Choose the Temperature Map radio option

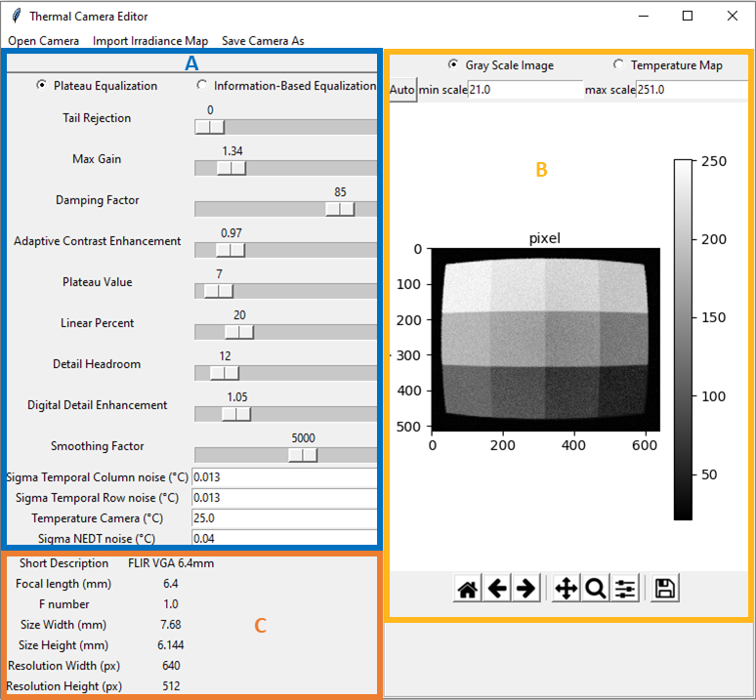(618, 65)
